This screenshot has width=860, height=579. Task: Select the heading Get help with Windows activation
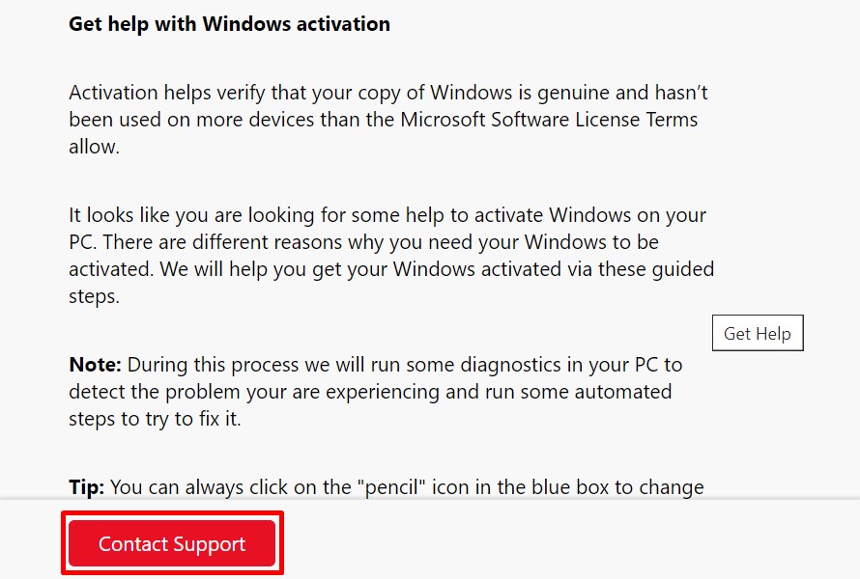pyautogui.click(x=228, y=23)
